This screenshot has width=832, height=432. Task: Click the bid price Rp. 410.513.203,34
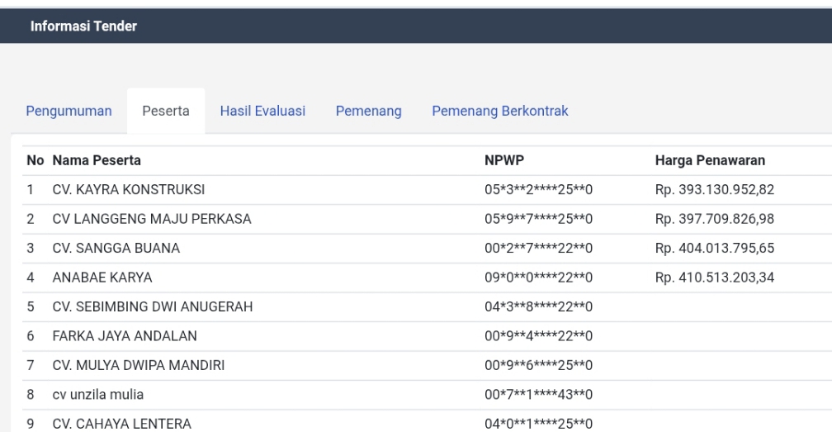click(715, 278)
